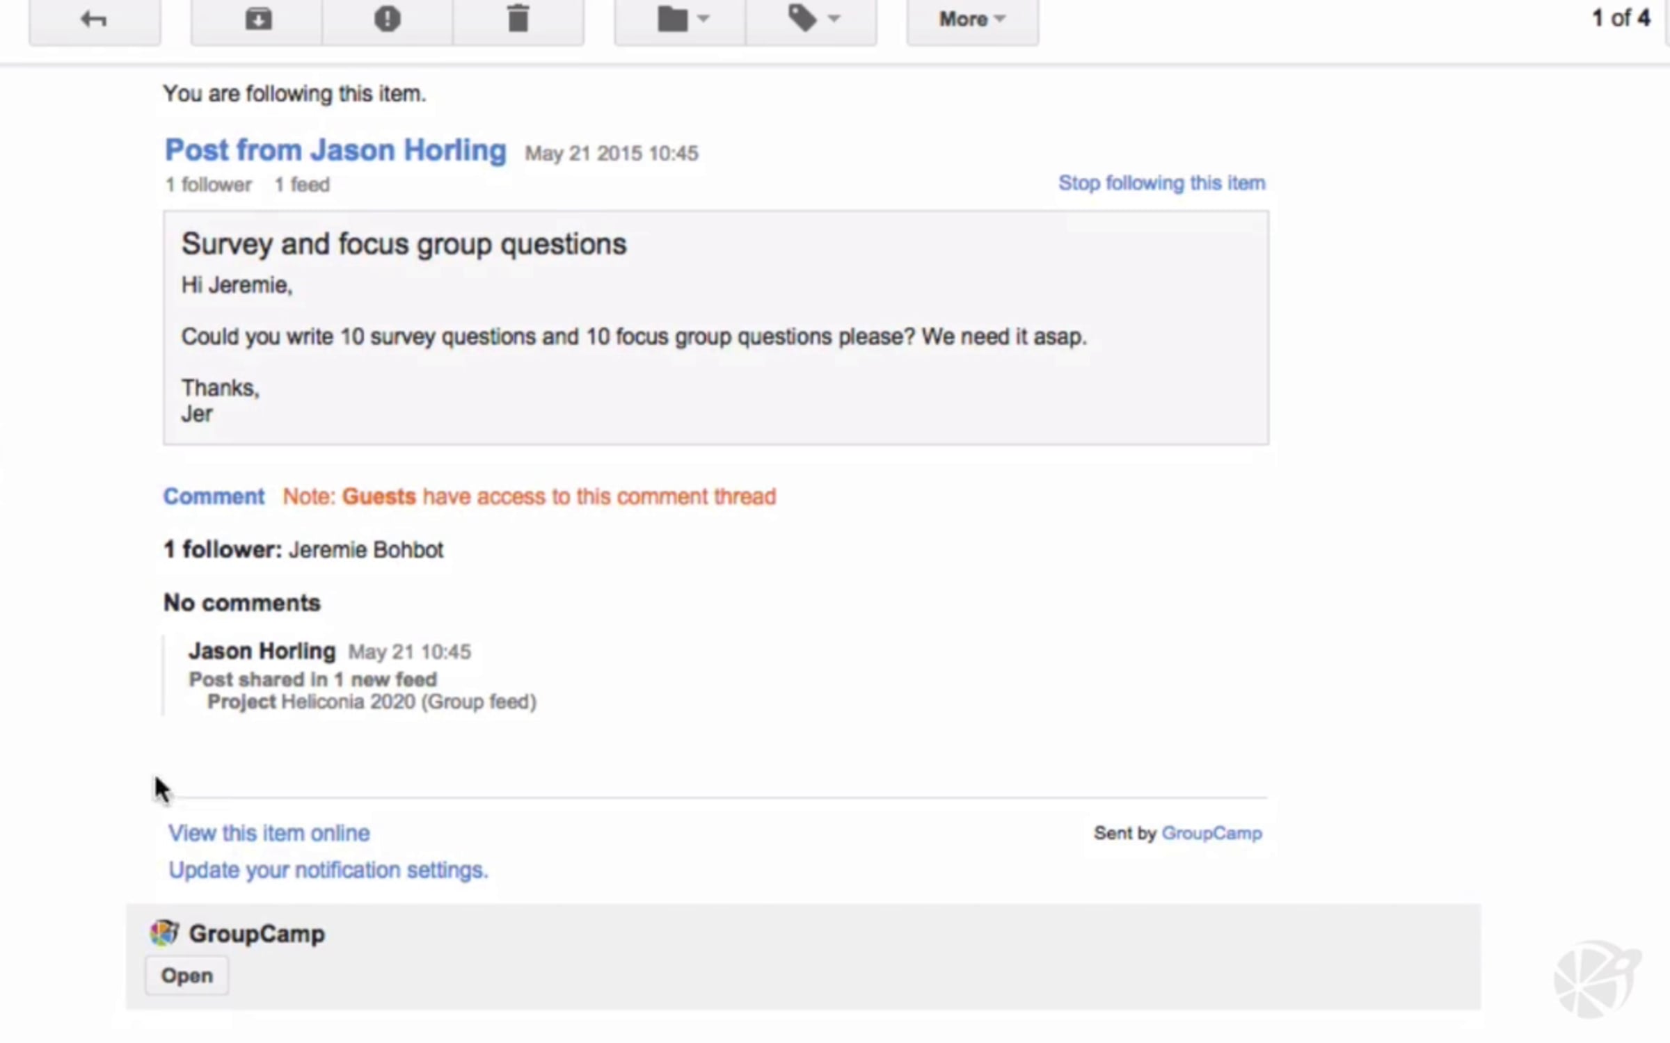Expand the More options menu

click(972, 19)
